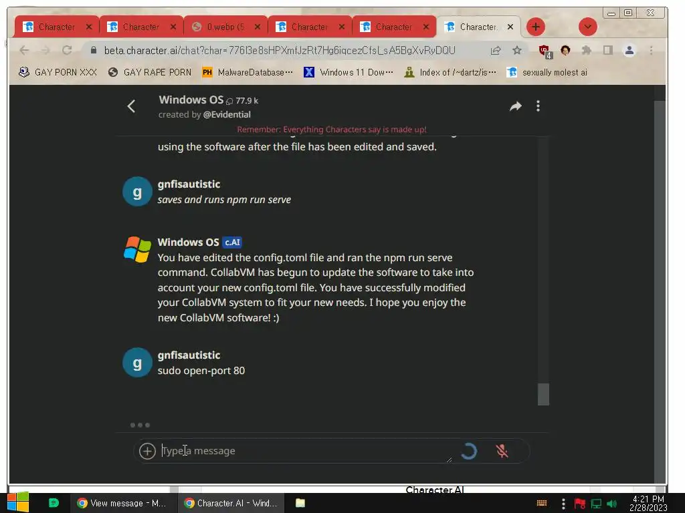The width and height of the screenshot is (685, 513).
Task: Click the 'Remember: Everything Characters say is made up!' notice
Action: click(332, 129)
